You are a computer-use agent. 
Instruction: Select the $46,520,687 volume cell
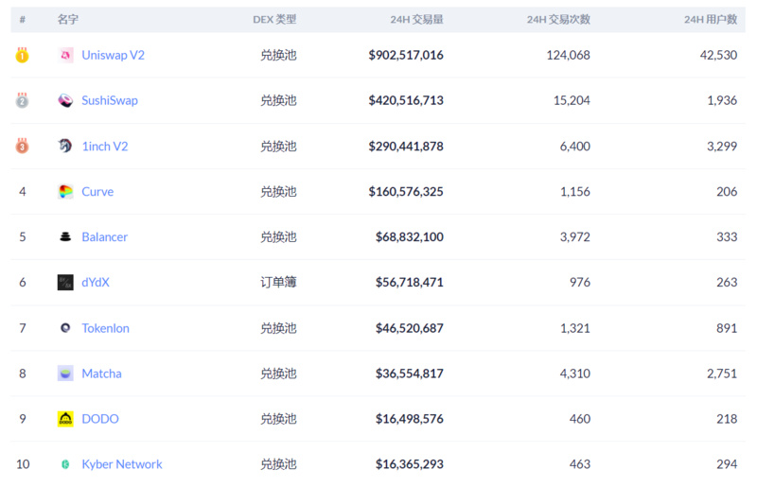410,328
